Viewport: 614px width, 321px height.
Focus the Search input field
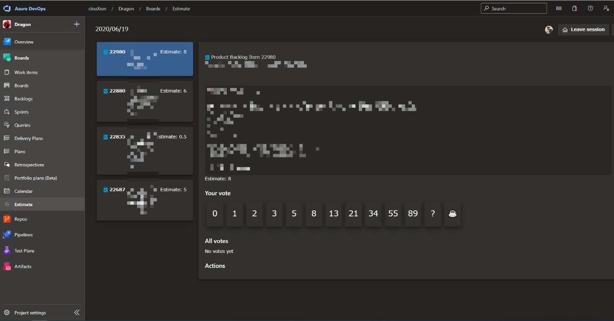[514, 9]
